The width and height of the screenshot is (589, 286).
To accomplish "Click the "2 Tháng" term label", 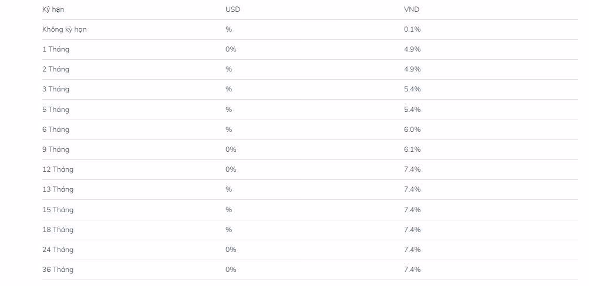I will coord(56,69).
